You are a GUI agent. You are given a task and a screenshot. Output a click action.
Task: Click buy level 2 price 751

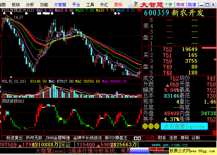coord(167,55)
